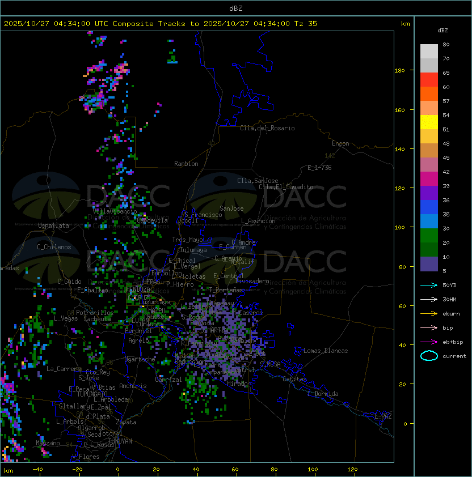Screen dimensions: 472x477
Task: Click the pink bip arrow in legend
Action: click(x=429, y=327)
